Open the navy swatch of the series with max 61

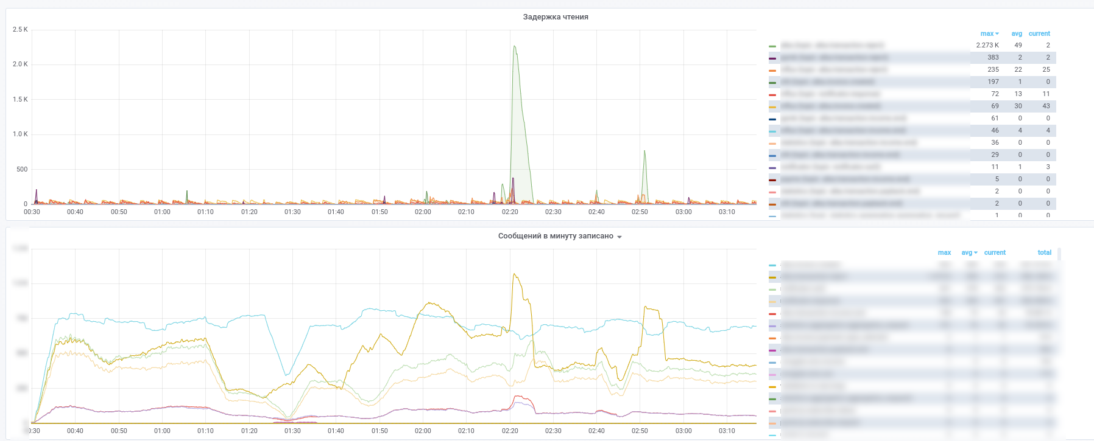(772, 119)
